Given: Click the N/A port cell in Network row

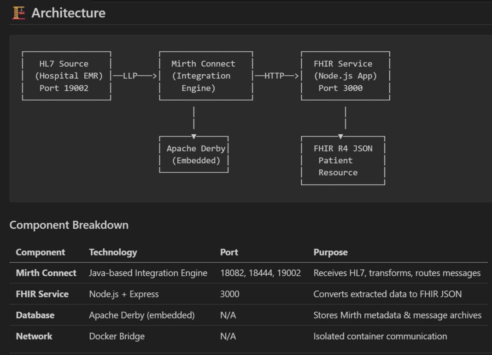Looking at the screenshot, I should pos(228,336).
